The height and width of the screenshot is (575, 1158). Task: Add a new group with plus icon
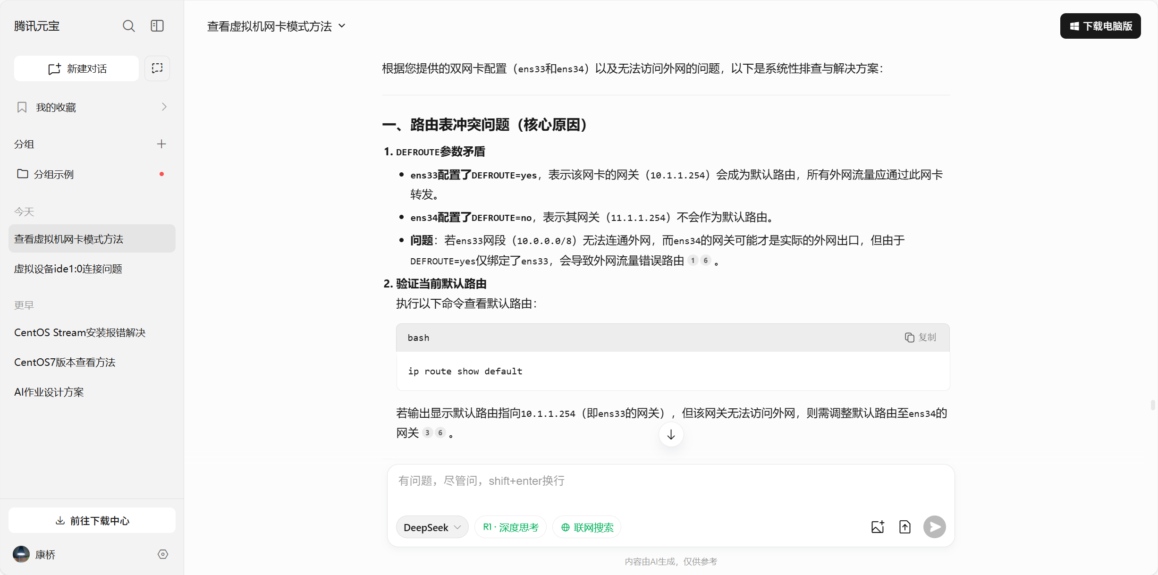tap(161, 144)
